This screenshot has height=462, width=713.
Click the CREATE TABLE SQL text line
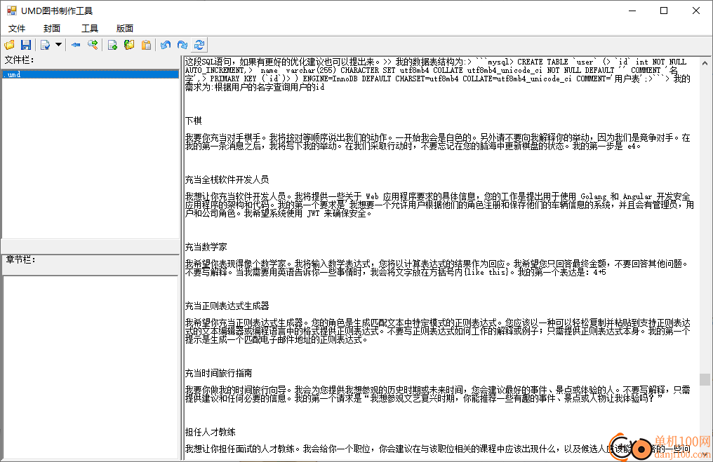(436, 62)
